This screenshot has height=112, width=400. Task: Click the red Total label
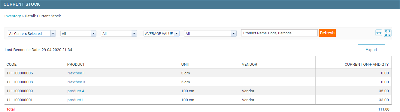coord(11,109)
